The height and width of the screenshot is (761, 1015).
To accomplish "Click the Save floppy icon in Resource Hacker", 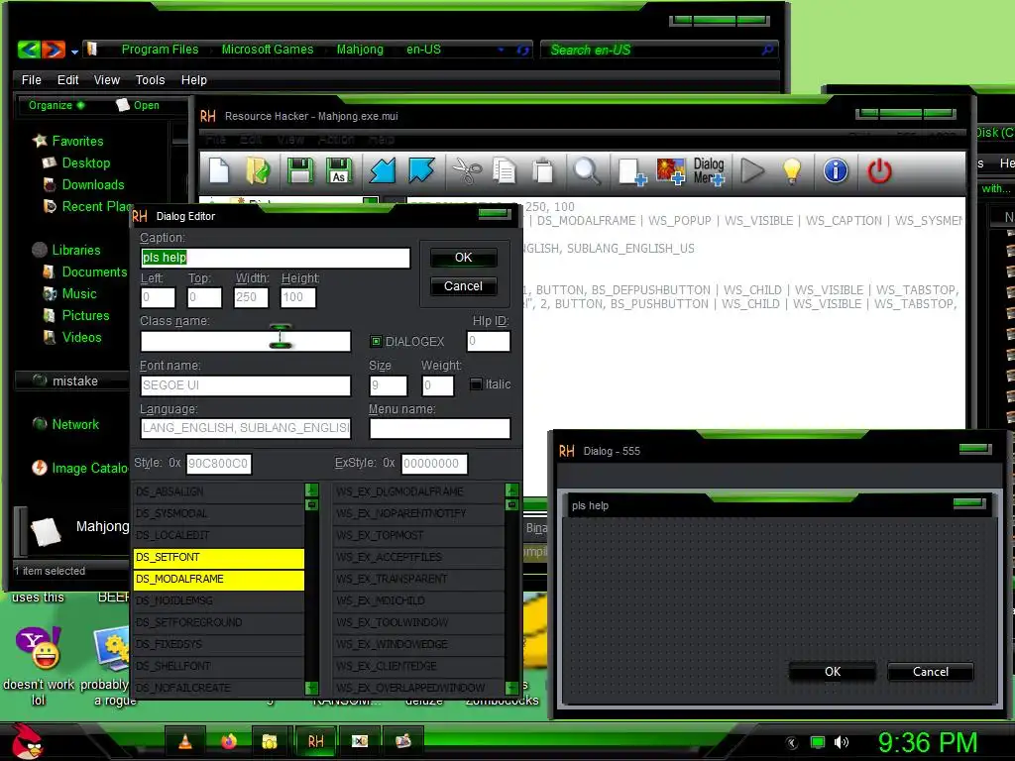I will pyautogui.click(x=299, y=170).
